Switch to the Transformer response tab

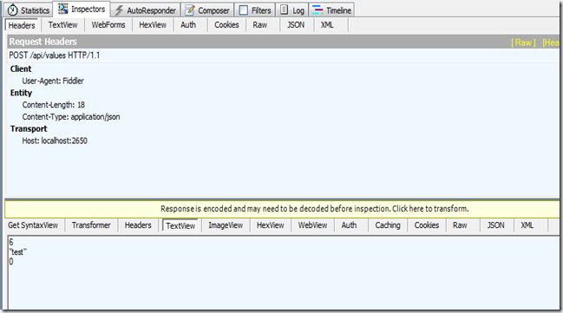(91, 225)
